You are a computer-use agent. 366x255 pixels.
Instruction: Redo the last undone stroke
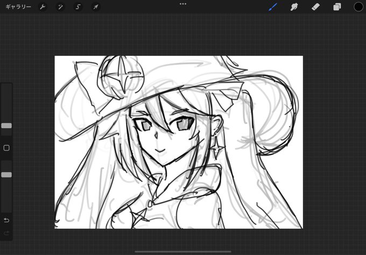tap(6, 233)
